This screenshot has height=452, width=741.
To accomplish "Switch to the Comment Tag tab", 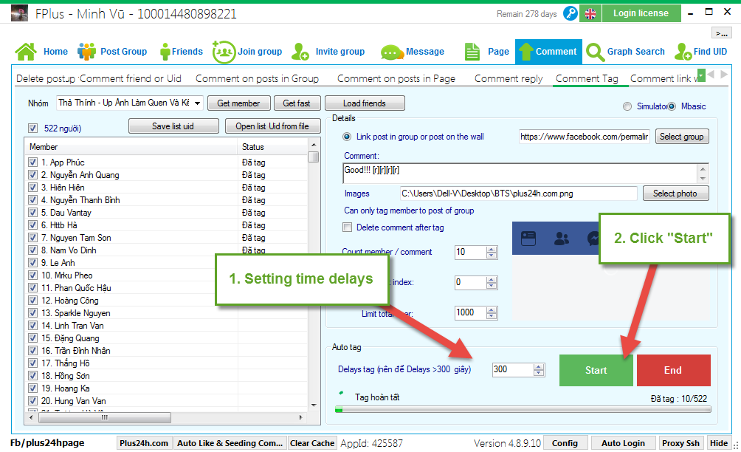I will pyautogui.click(x=587, y=78).
